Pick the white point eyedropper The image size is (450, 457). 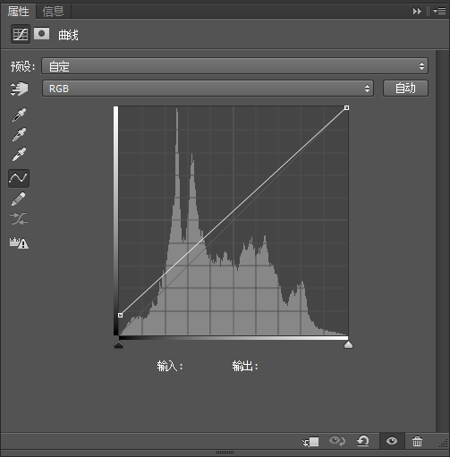coord(19,154)
